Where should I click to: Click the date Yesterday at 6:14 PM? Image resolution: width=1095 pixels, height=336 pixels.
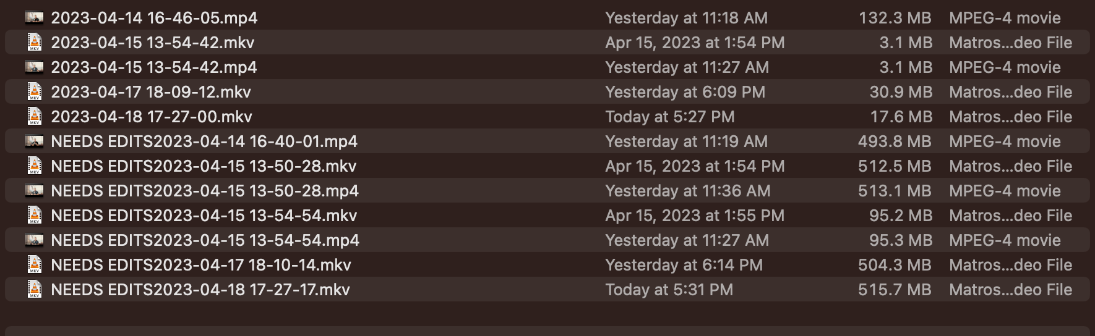[x=684, y=265]
